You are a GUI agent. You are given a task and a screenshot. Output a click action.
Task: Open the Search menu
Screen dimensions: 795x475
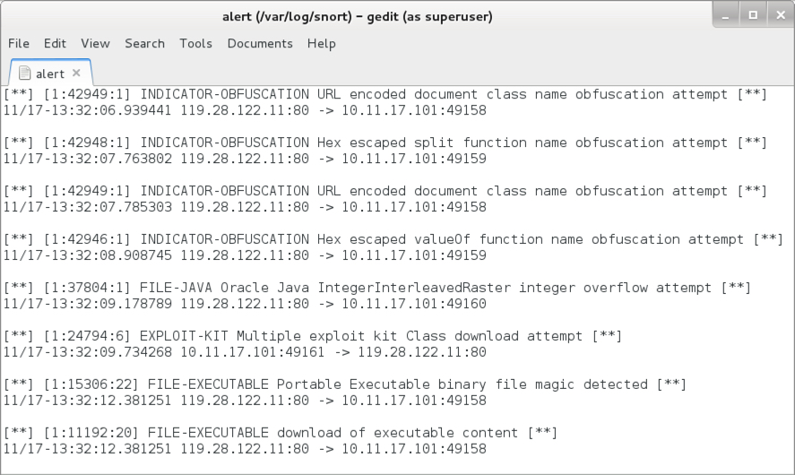coord(144,44)
